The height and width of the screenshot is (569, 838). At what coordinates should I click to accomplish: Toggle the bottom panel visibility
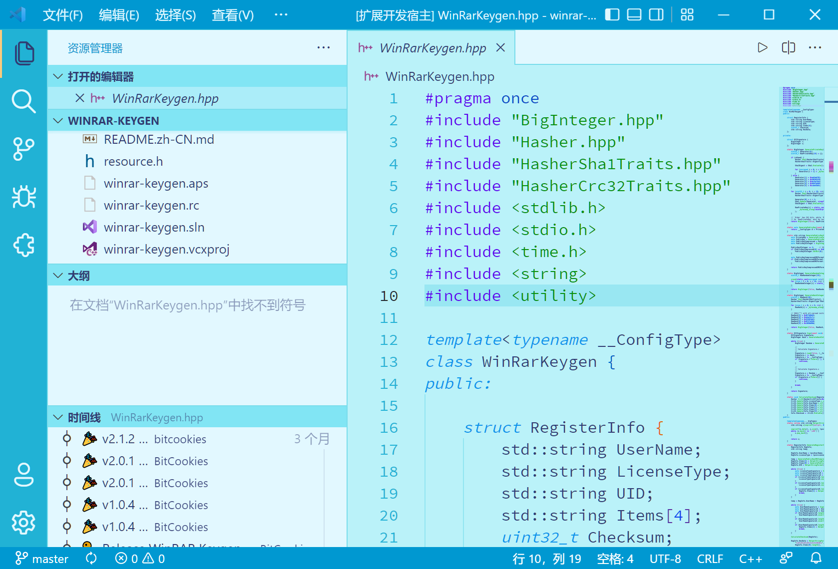pos(634,15)
